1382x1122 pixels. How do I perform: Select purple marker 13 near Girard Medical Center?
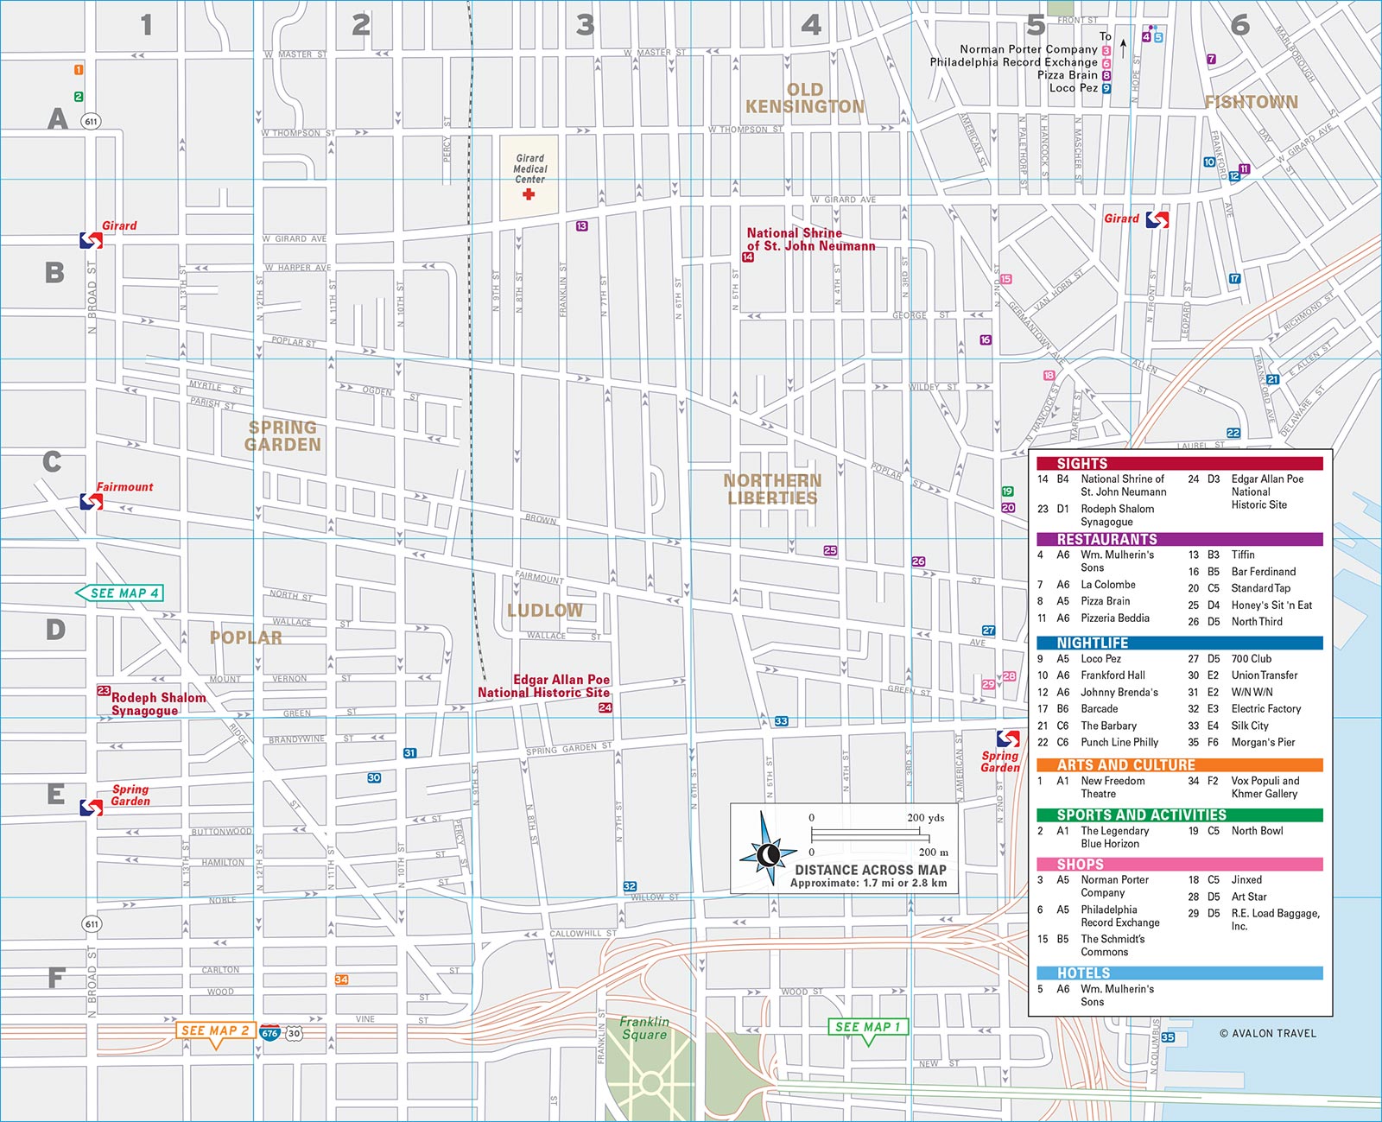coord(581,226)
